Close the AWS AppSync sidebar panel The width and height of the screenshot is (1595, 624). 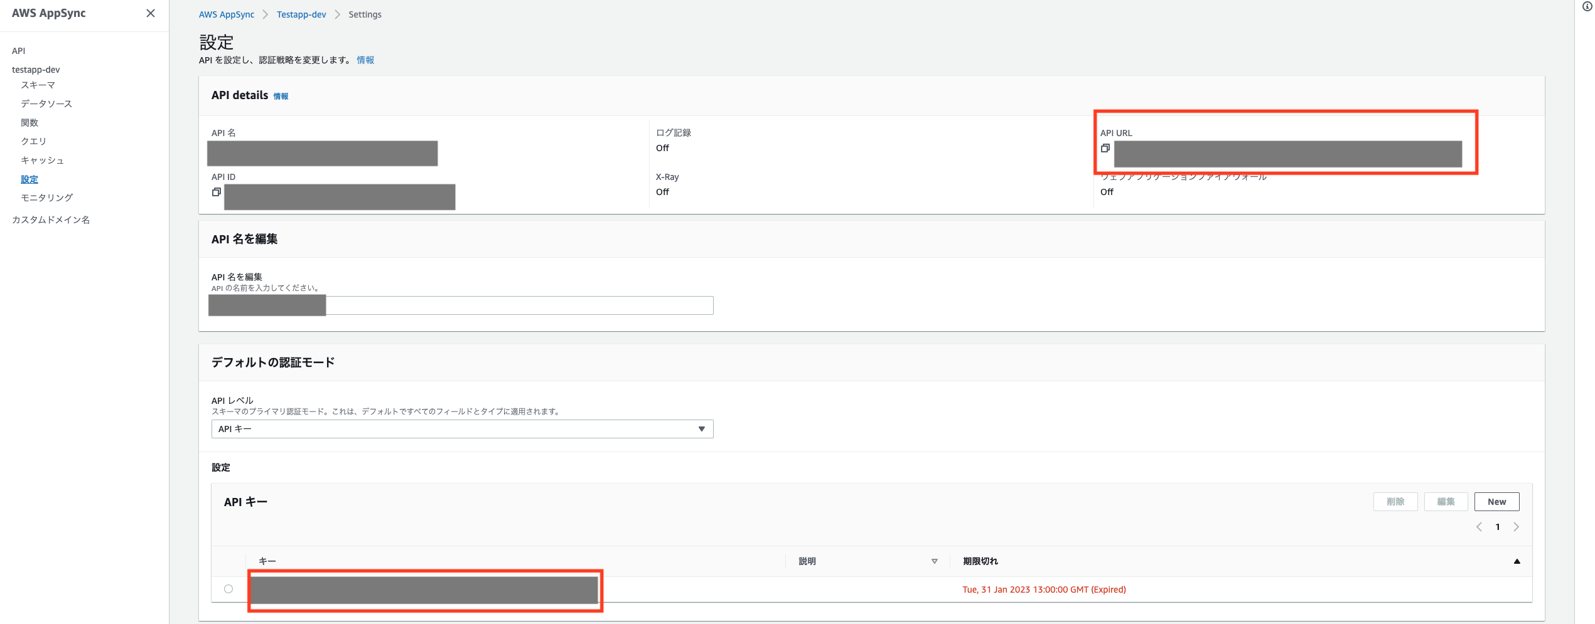click(151, 13)
